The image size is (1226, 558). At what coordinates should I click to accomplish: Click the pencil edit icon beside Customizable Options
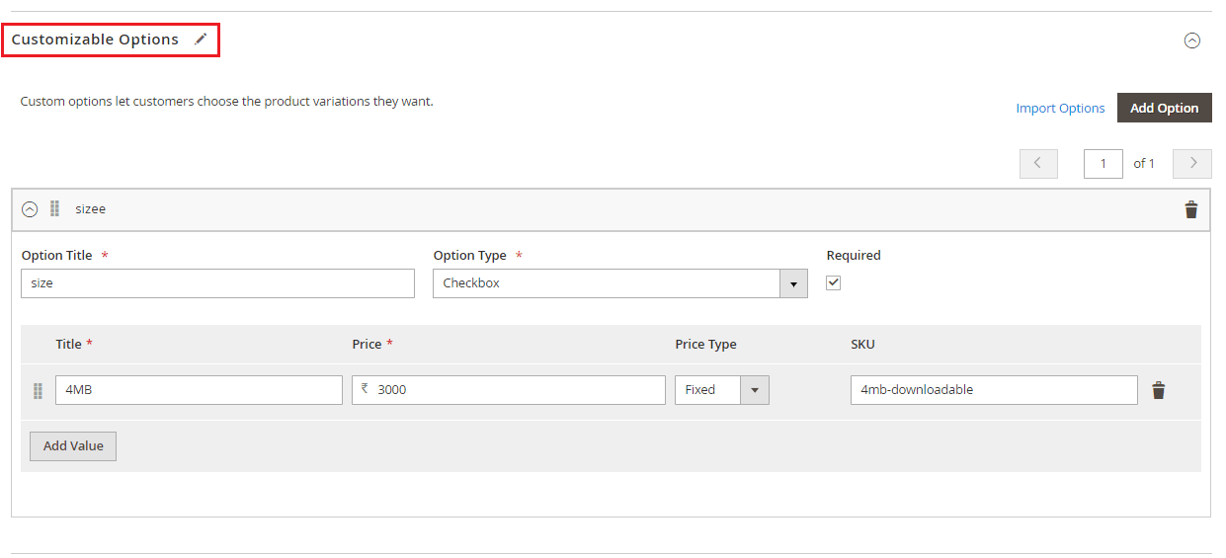click(201, 40)
